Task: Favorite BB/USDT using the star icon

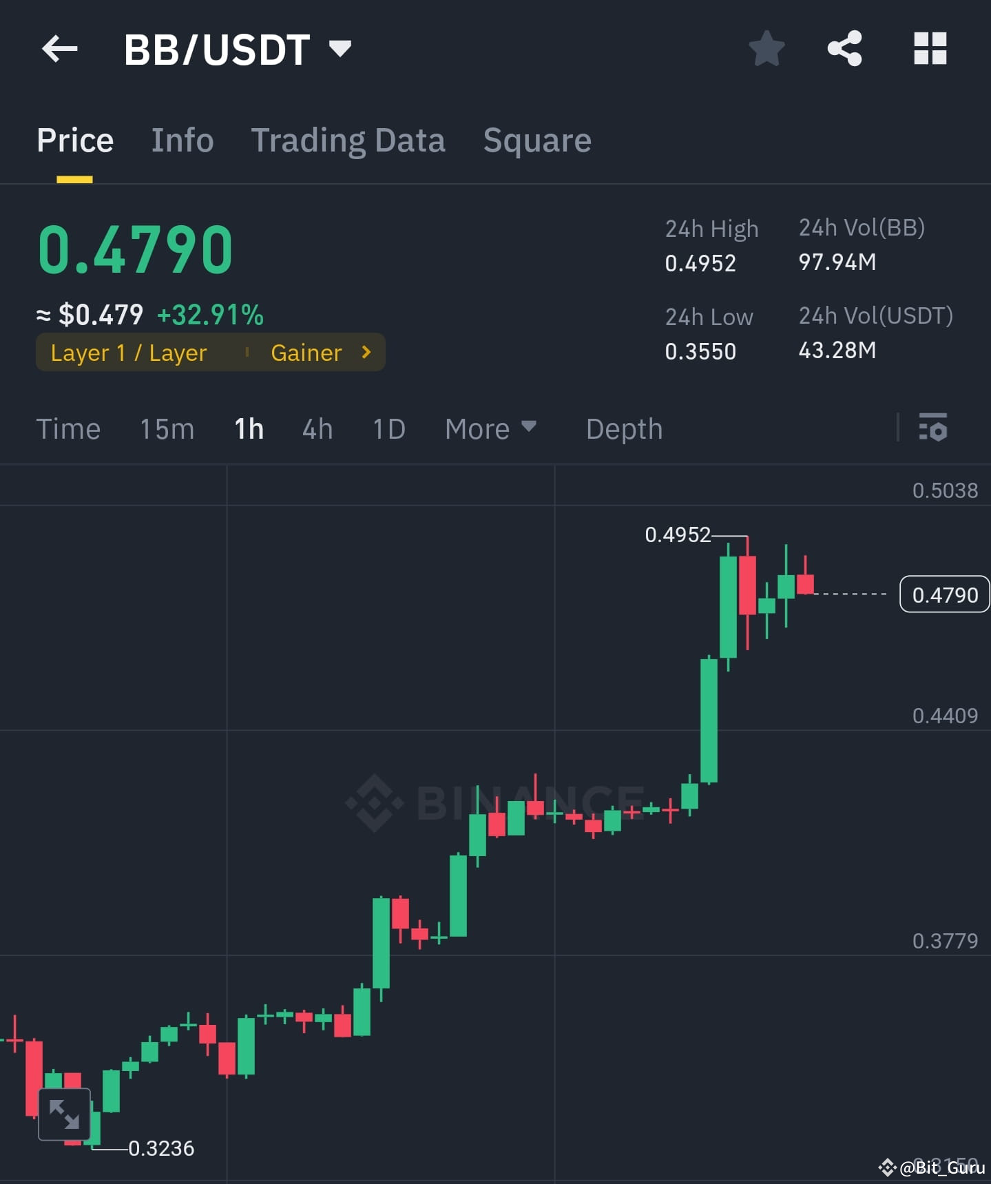Action: [766, 48]
